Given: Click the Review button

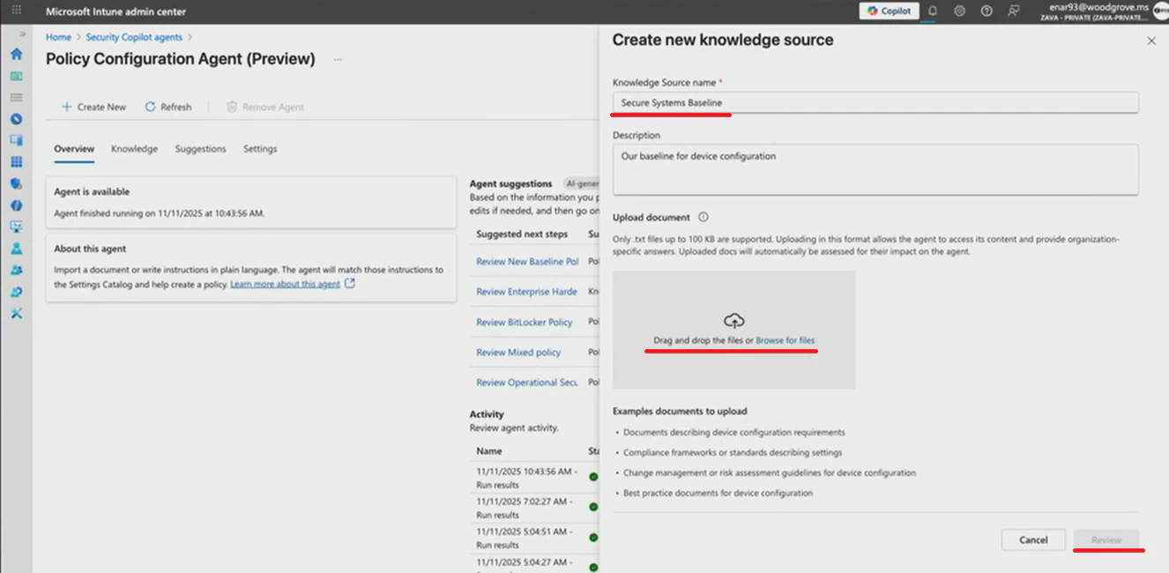Looking at the screenshot, I should 1106,540.
